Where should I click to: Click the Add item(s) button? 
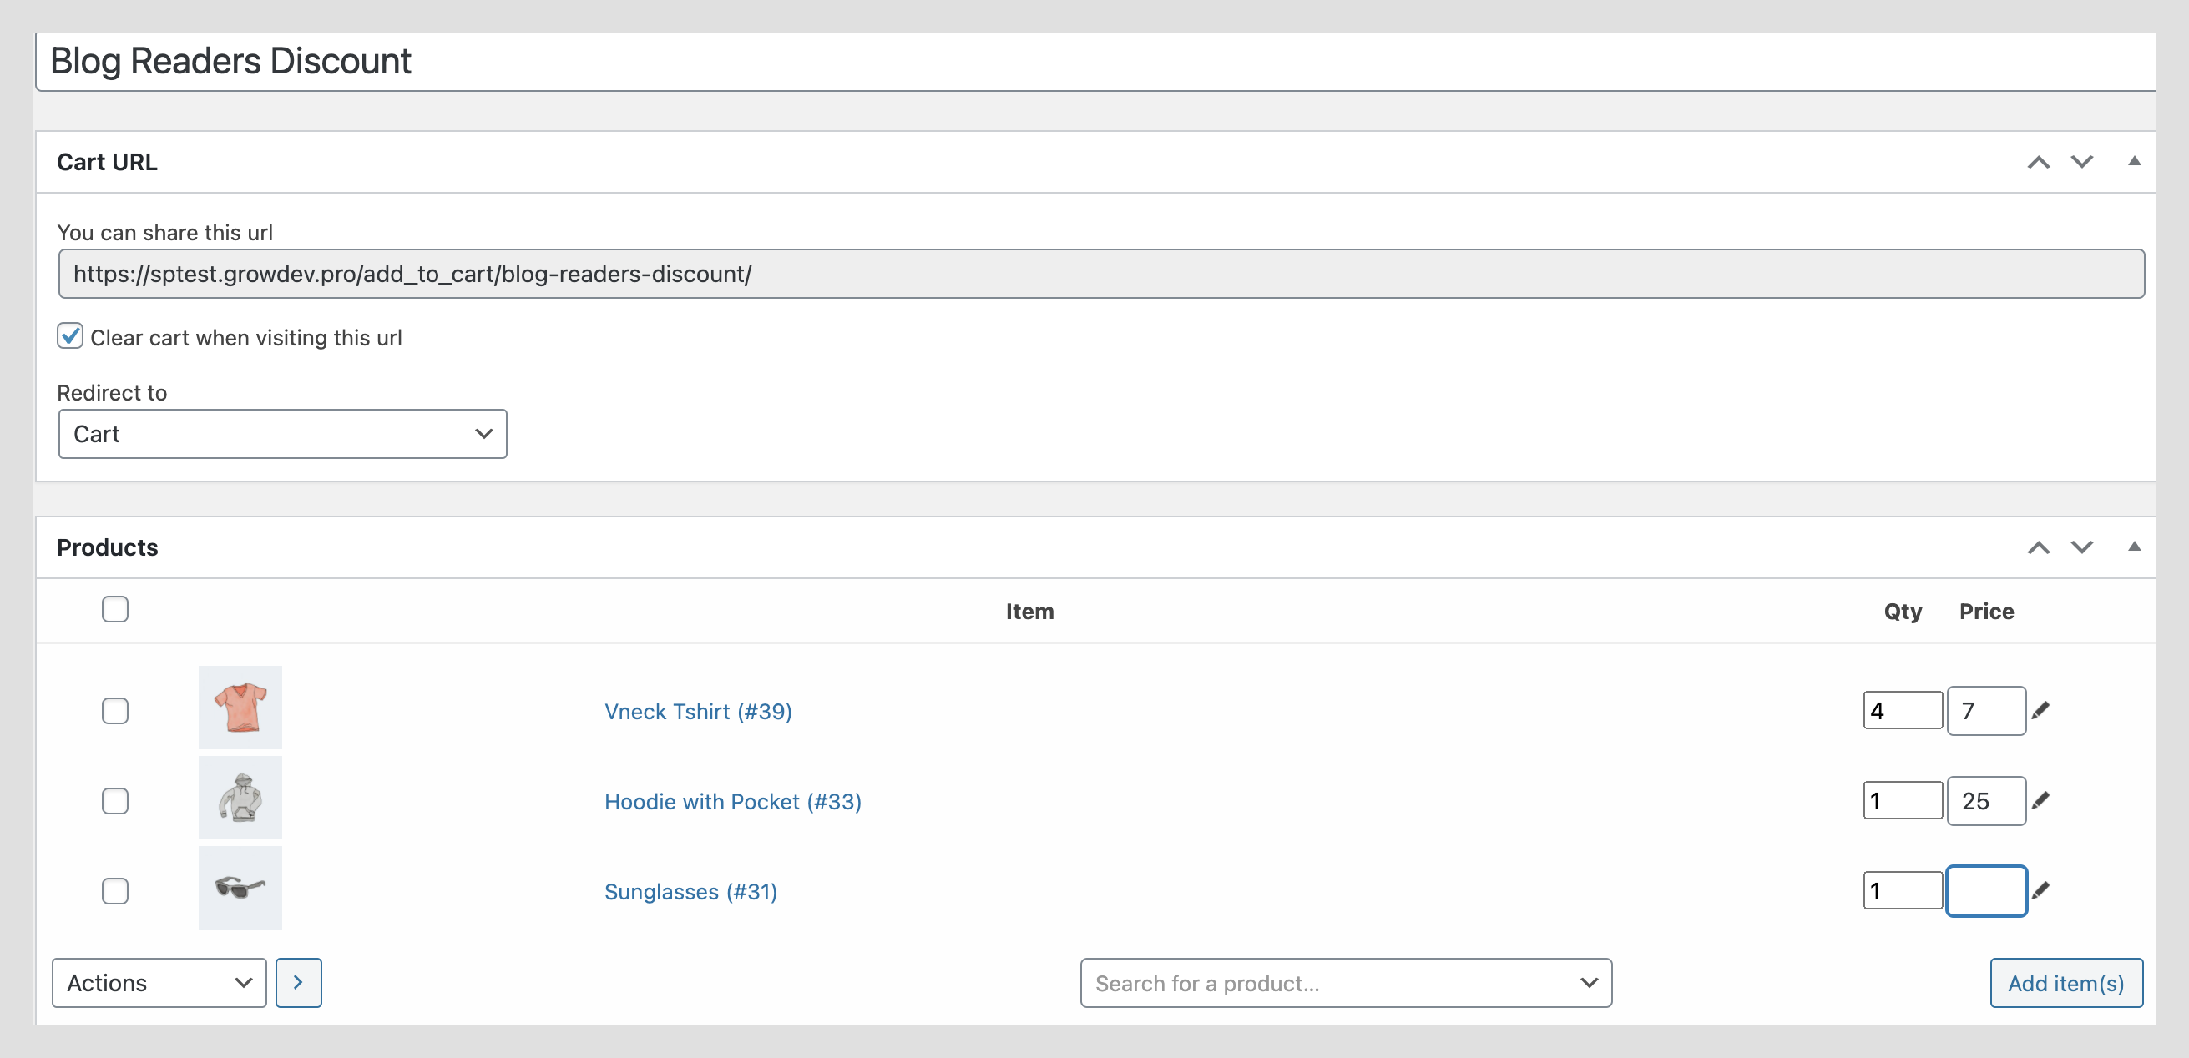[2065, 982]
